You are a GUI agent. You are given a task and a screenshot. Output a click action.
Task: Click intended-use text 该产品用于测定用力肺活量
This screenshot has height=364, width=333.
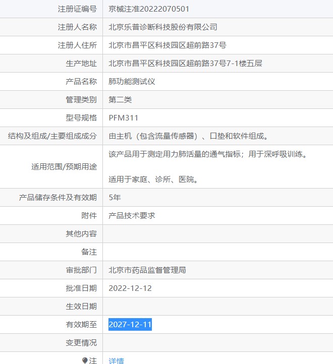tap(155, 154)
